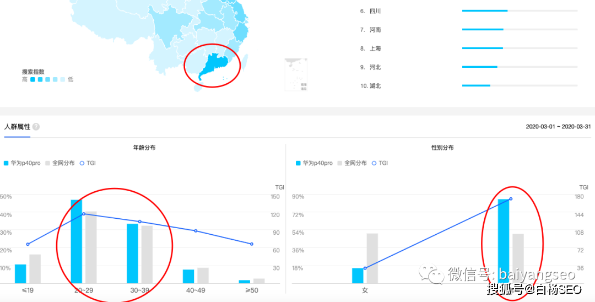Click the blue 华为p40pro bar for 女
This screenshot has height=302, width=595.
coord(358,276)
